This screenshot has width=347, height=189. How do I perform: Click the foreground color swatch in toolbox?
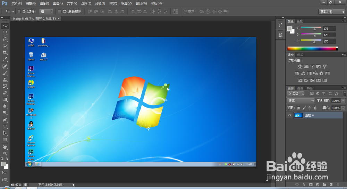[3, 164]
